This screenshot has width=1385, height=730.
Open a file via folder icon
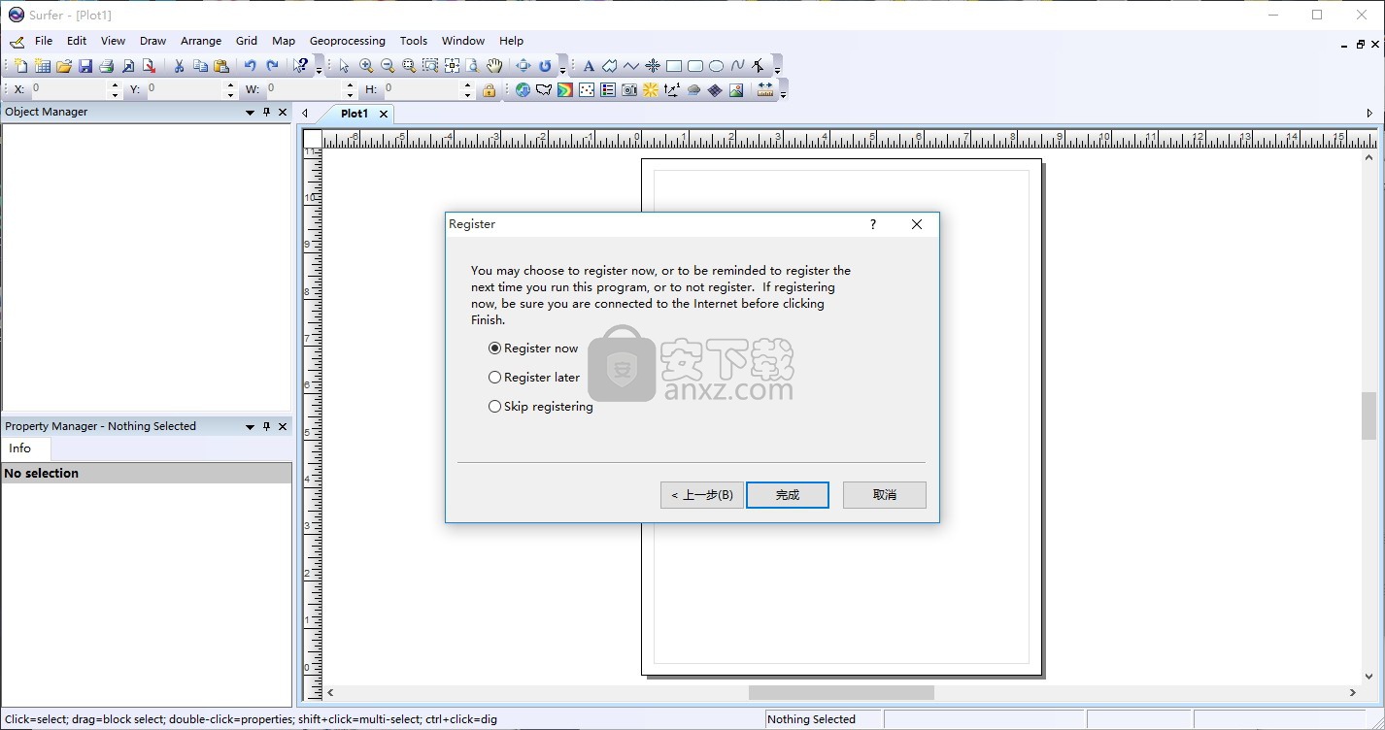tap(64, 66)
